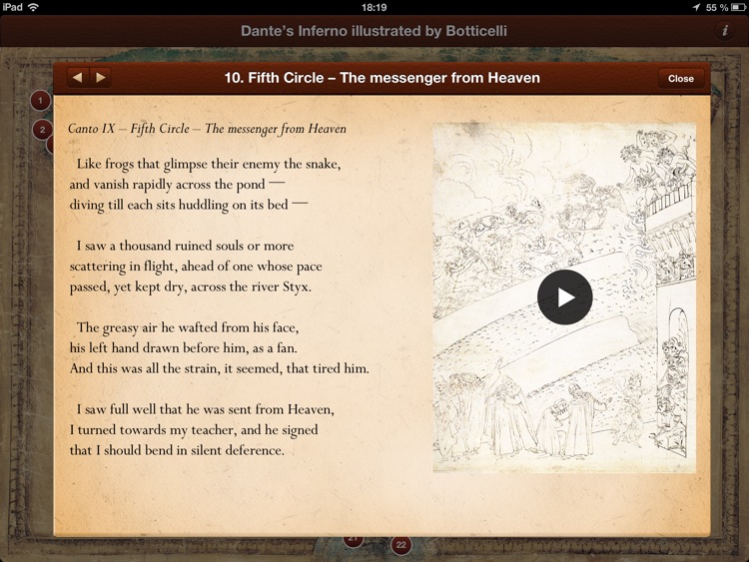
Task: Tap the line 'scattering in flight, ahead of one whose pace'
Action: pyautogui.click(x=196, y=267)
